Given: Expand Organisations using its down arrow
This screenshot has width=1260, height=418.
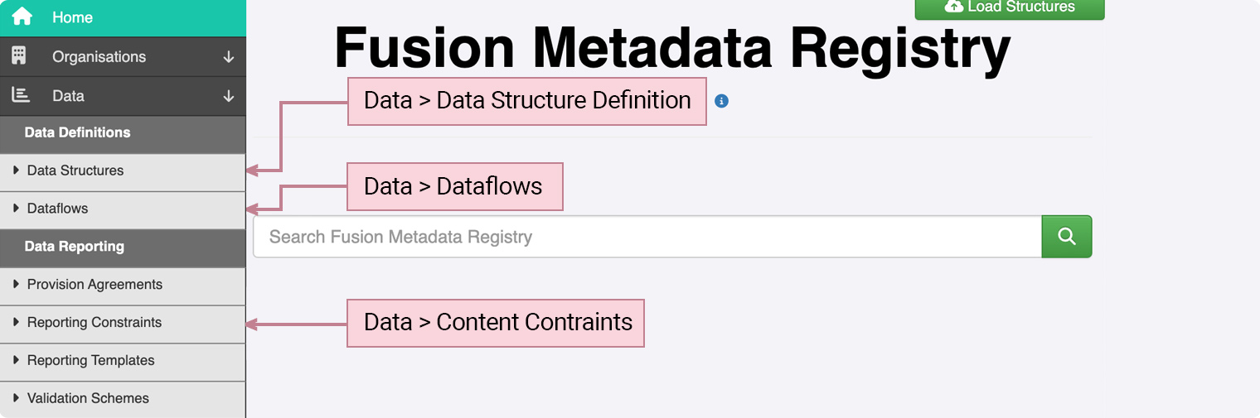Looking at the screenshot, I should pyautogui.click(x=229, y=57).
